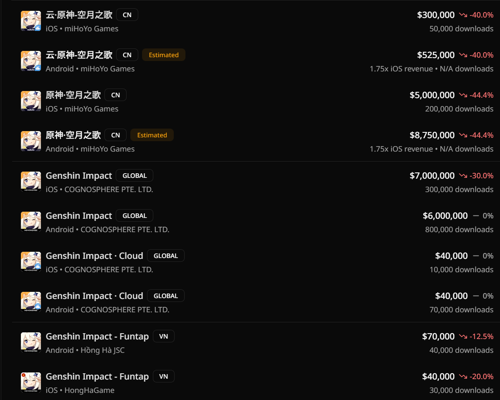Click '70,000 downloads' text

click(x=462, y=310)
